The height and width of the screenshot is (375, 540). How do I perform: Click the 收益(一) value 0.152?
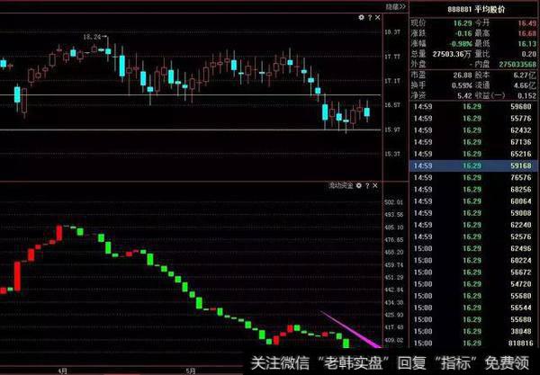(x=526, y=95)
